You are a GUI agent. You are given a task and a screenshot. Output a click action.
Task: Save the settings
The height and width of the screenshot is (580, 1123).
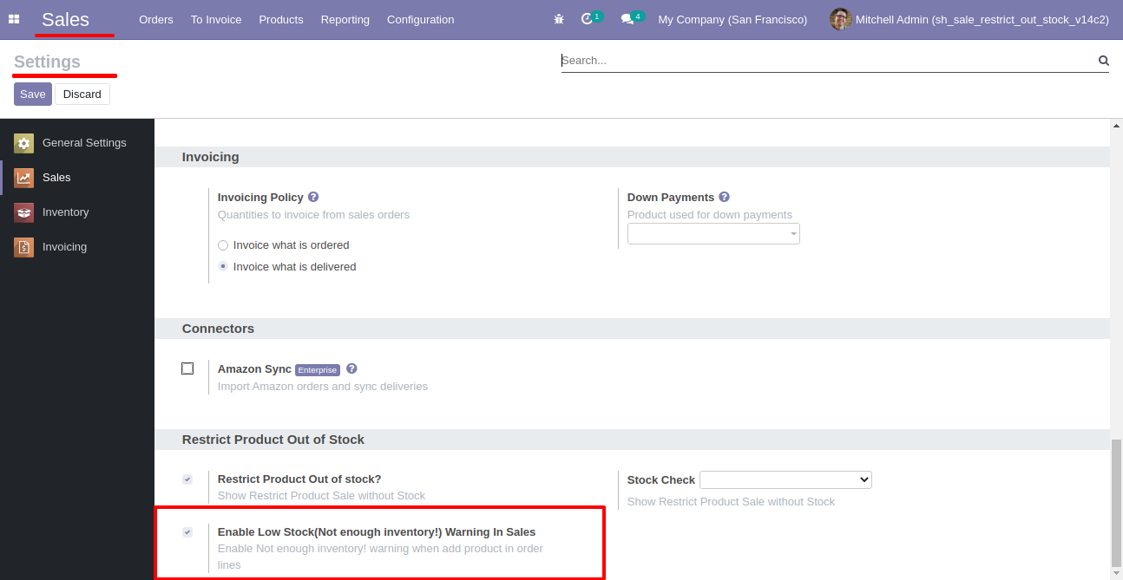coord(33,94)
